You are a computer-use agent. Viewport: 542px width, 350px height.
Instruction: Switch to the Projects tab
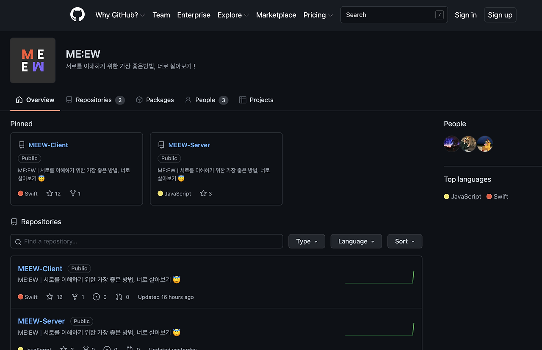256,100
